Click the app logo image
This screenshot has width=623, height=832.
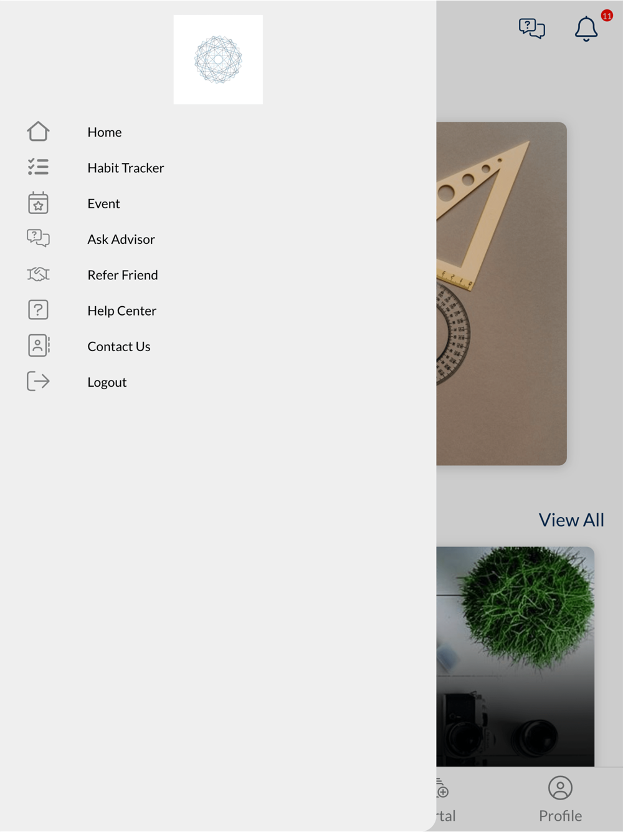(x=218, y=60)
